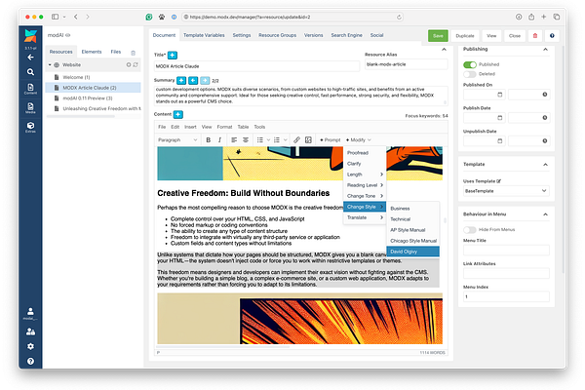
Task: Click the View button
Action: [491, 36]
